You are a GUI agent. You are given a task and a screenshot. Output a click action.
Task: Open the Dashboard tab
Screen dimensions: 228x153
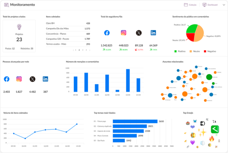[210, 5]
